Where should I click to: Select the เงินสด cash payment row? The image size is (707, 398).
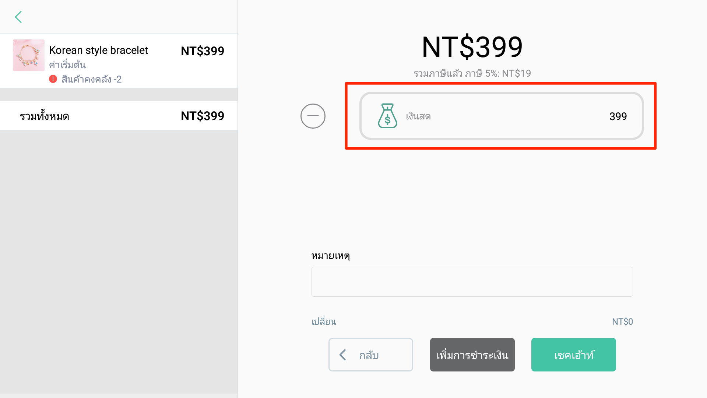502,116
